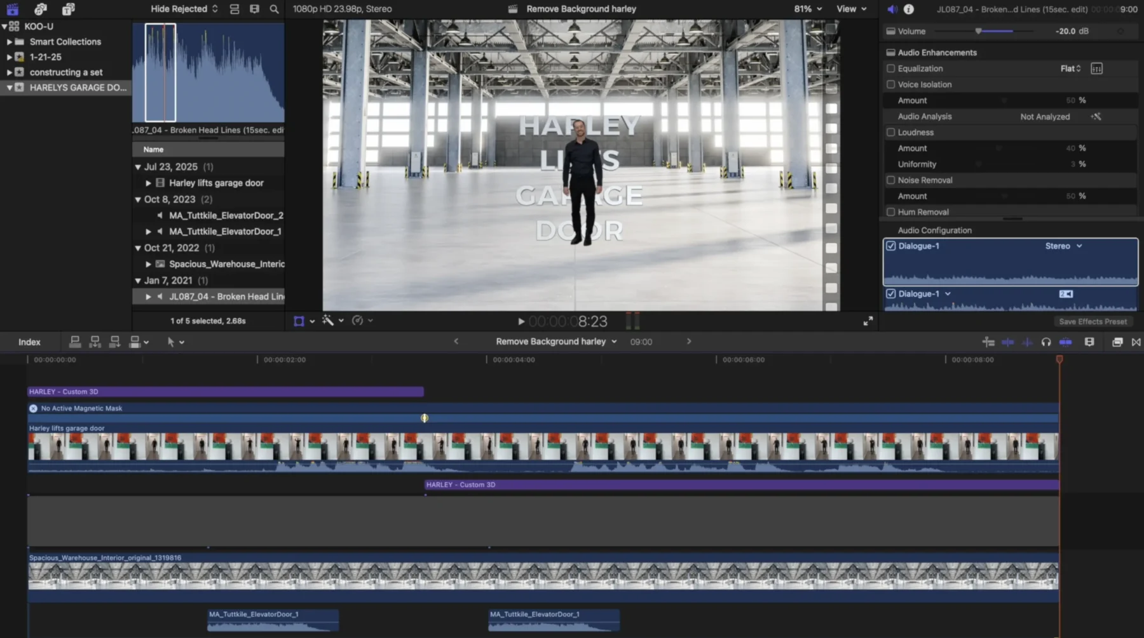Collapse the Jul 23, 2025 date group
Viewport: 1144px width, 638px height.
tap(138, 167)
